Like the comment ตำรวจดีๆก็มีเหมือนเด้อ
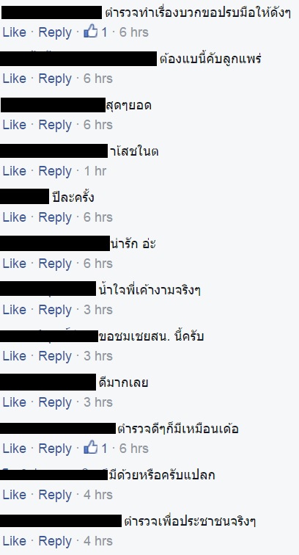Image resolution: width=299 pixels, height=555 pixels. [x=15, y=449]
